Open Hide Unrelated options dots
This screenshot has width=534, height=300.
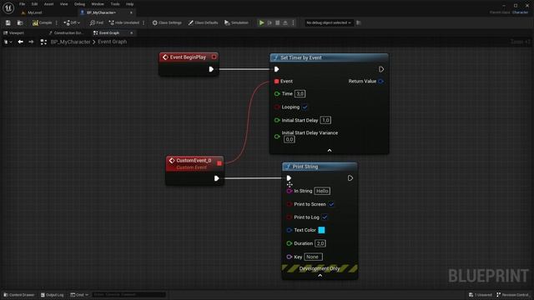144,22
